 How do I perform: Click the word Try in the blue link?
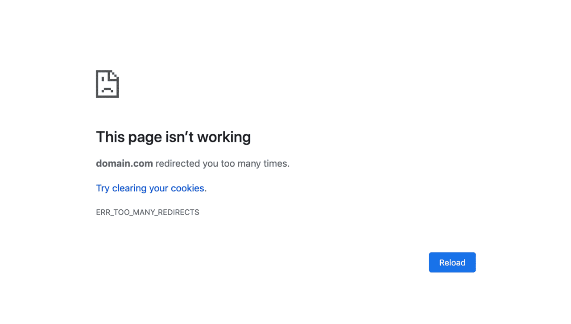click(x=103, y=188)
